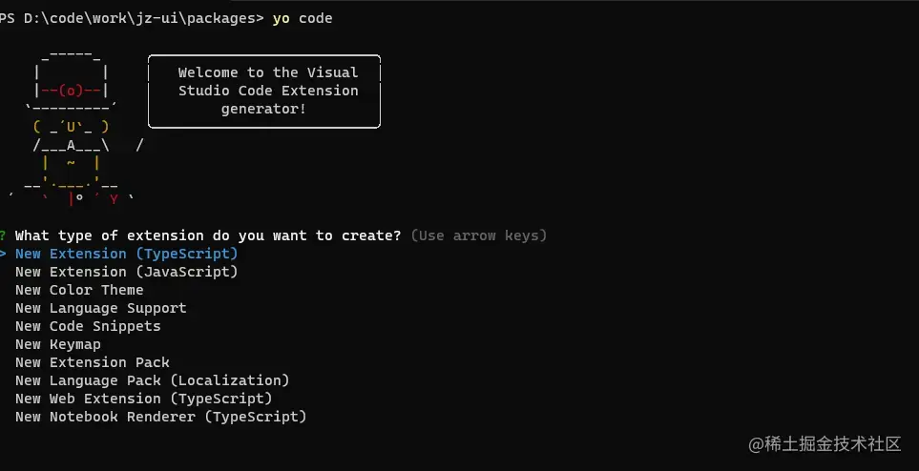
Task: Click the New Keymap option
Action: coord(57,344)
